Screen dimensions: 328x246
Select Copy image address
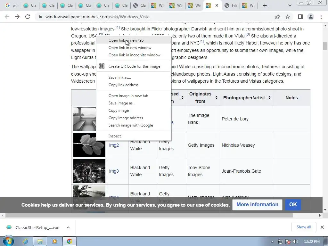coord(134,118)
